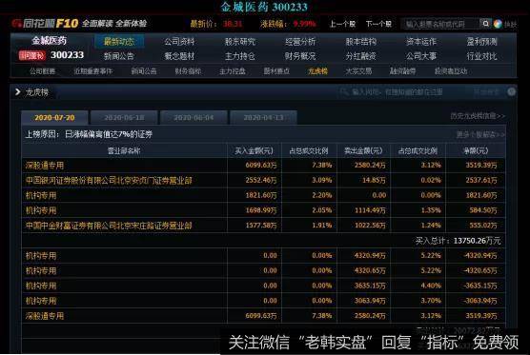
Task: Open the 公司资料 menu
Action: click(x=179, y=42)
